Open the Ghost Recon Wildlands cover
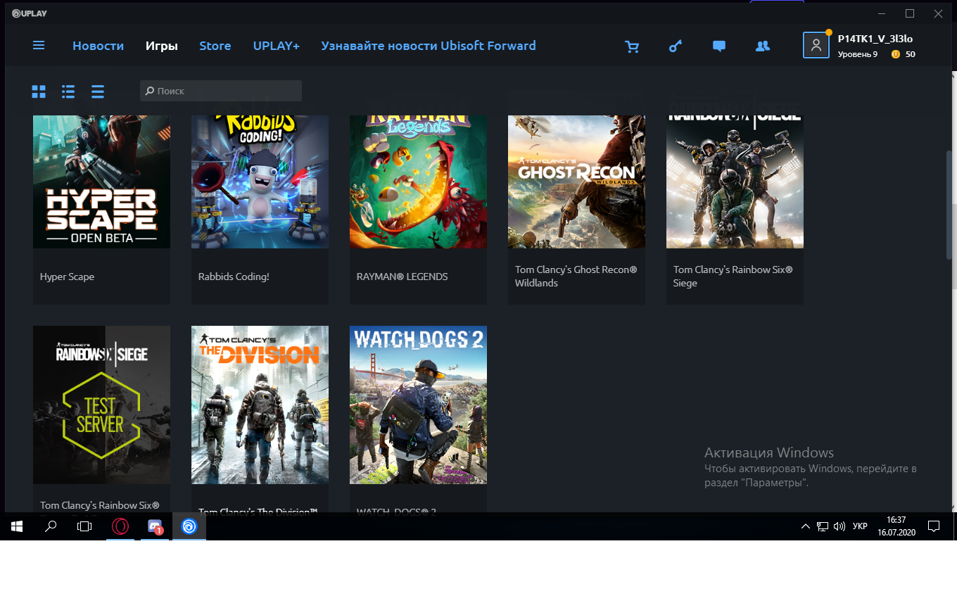957x596 pixels. tap(576, 182)
